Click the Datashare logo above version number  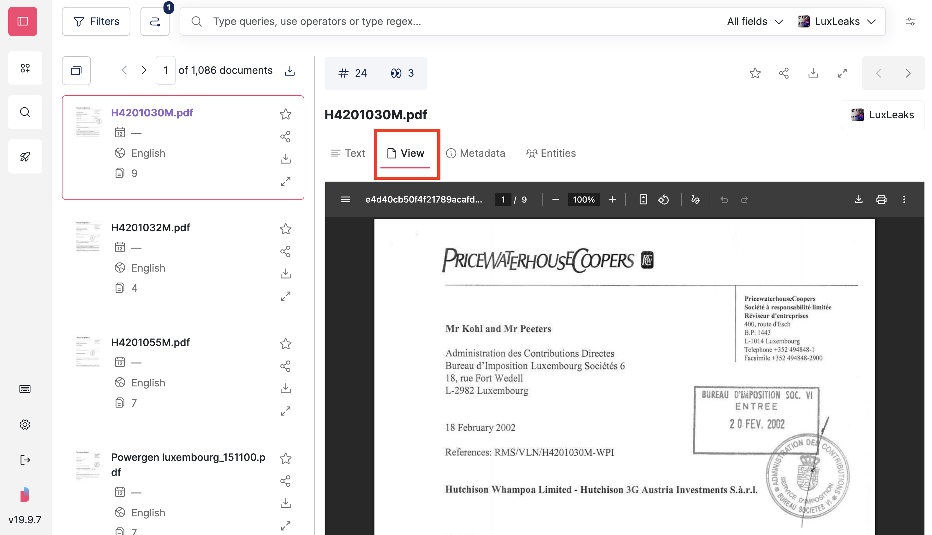pos(25,495)
